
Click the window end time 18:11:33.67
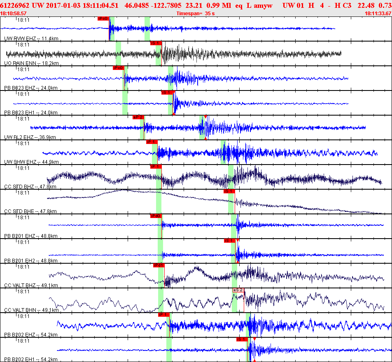tap(378, 14)
